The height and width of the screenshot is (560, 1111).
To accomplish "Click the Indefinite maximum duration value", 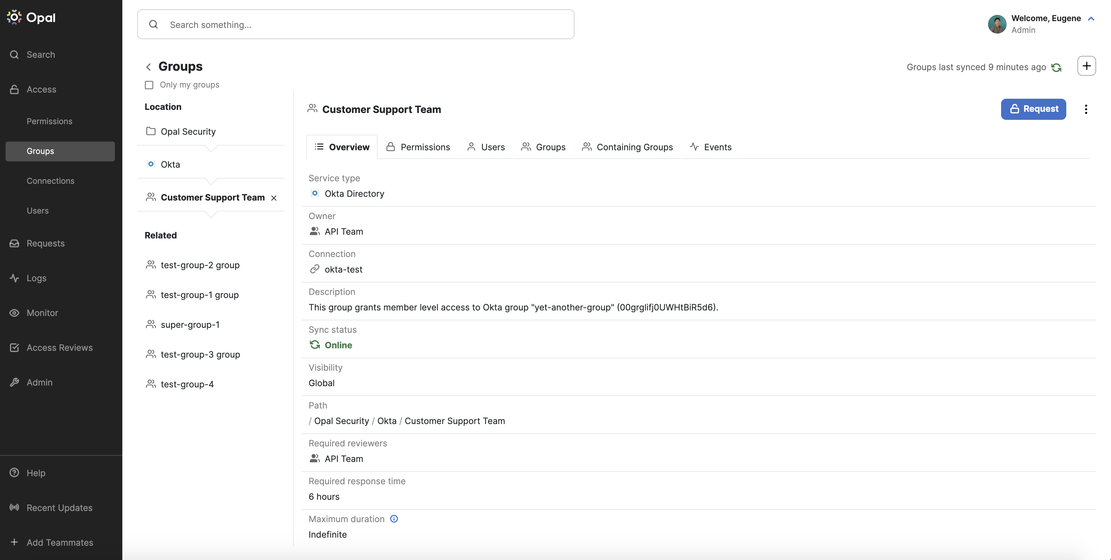I will coord(327,535).
